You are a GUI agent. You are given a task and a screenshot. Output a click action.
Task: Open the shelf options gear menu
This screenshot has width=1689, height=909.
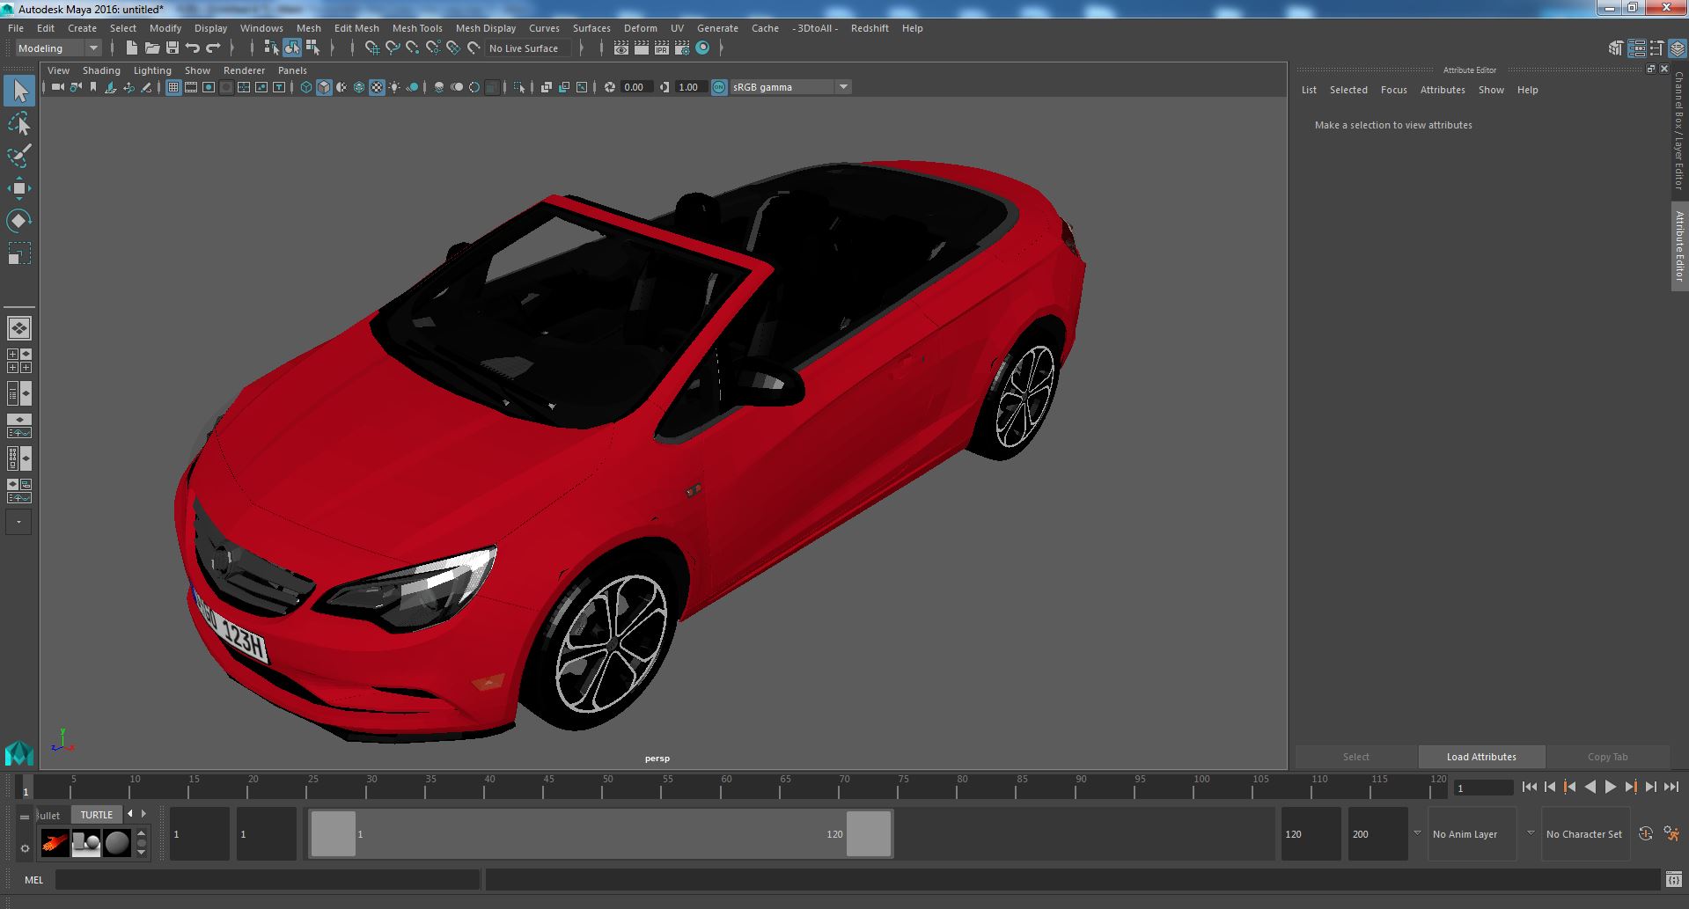(x=25, y=848)
